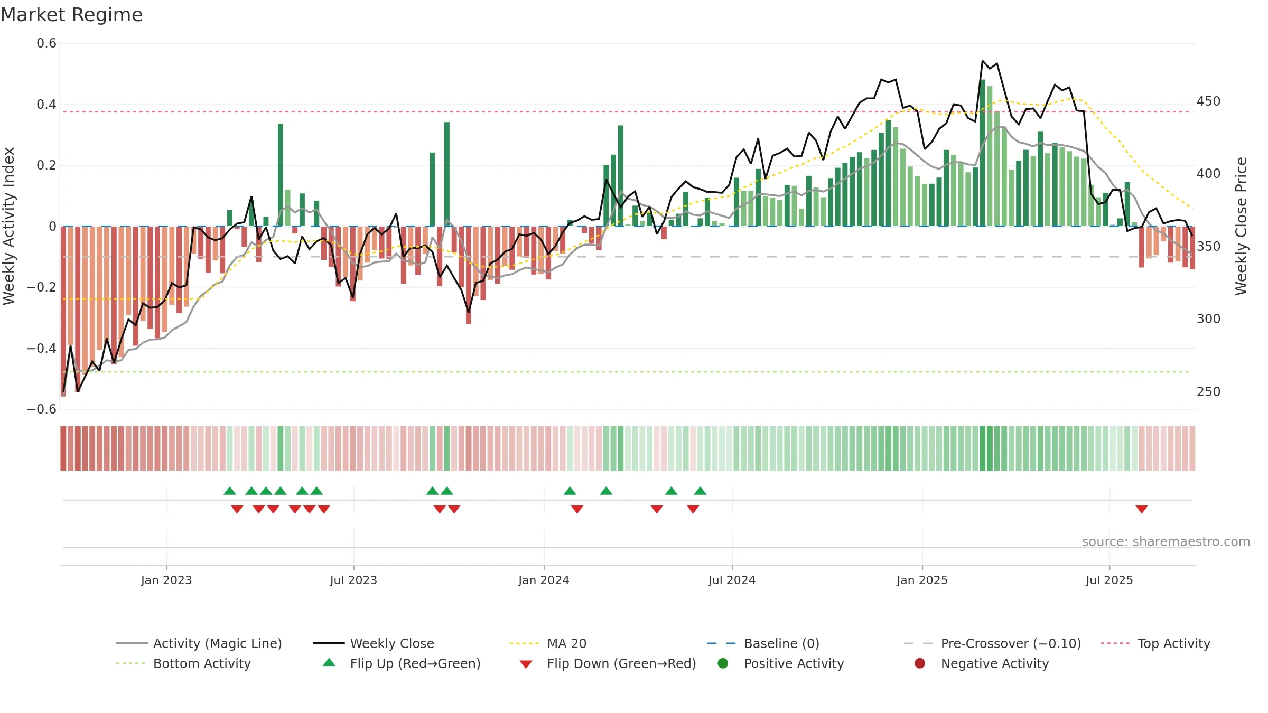Click the 450 right-axis price label

tap(1208, 101)
